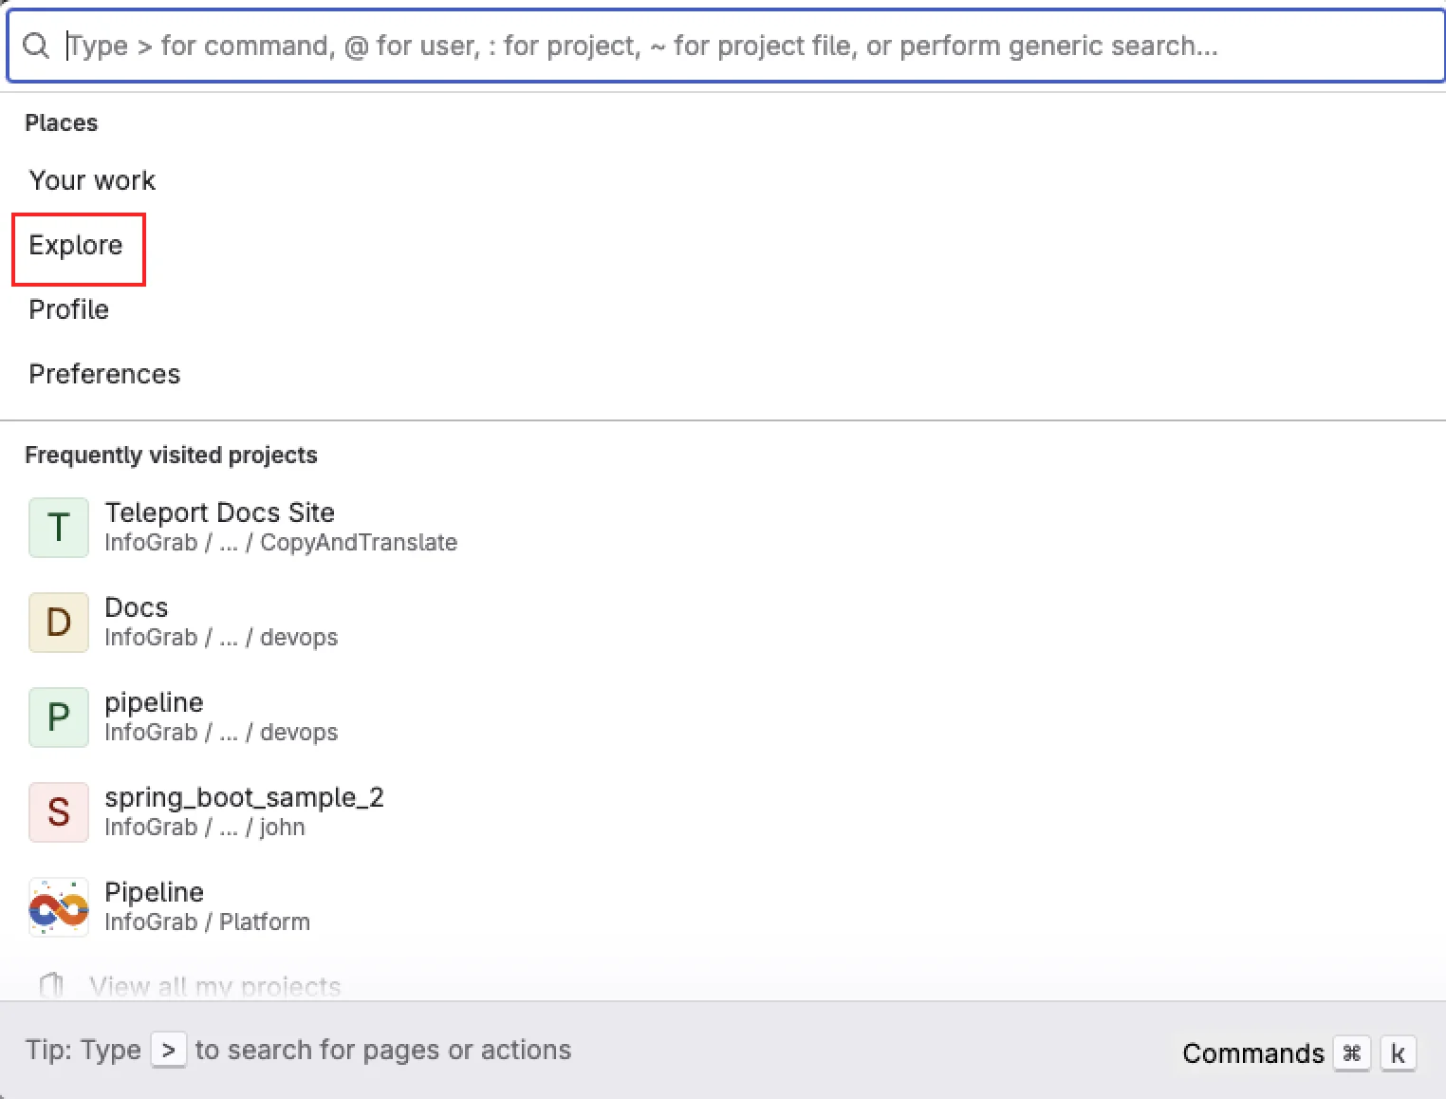This screenshot has width=1446, height=1099.
Task: Open the lowercase pipeline project title
Action: (154, 703)
